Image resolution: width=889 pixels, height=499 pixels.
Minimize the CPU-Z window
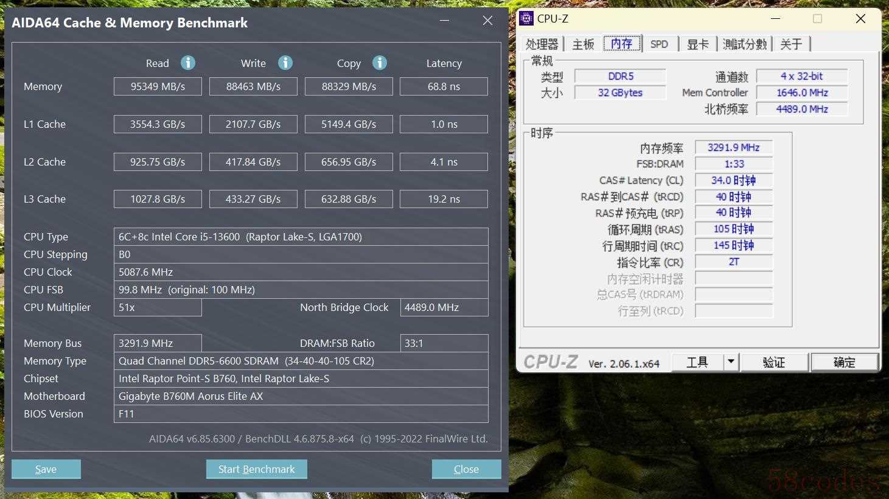pyautogui.click(x=775, y=19)
